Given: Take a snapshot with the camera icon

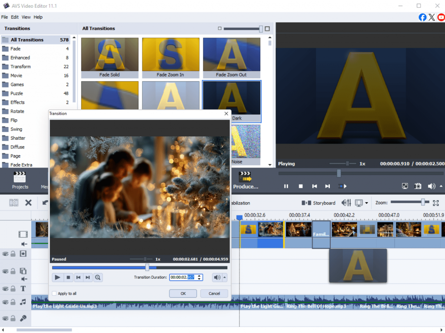Looking at the screenshot, I should tap(418, 186).
